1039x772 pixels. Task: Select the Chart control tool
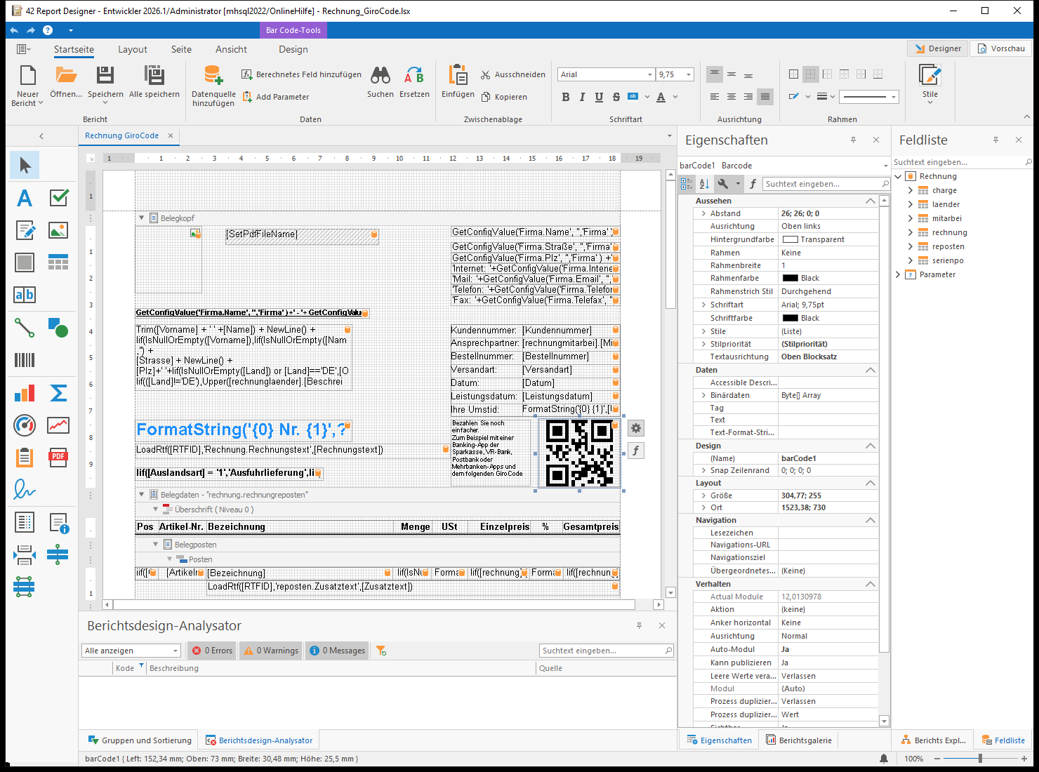tap(25, 393)
